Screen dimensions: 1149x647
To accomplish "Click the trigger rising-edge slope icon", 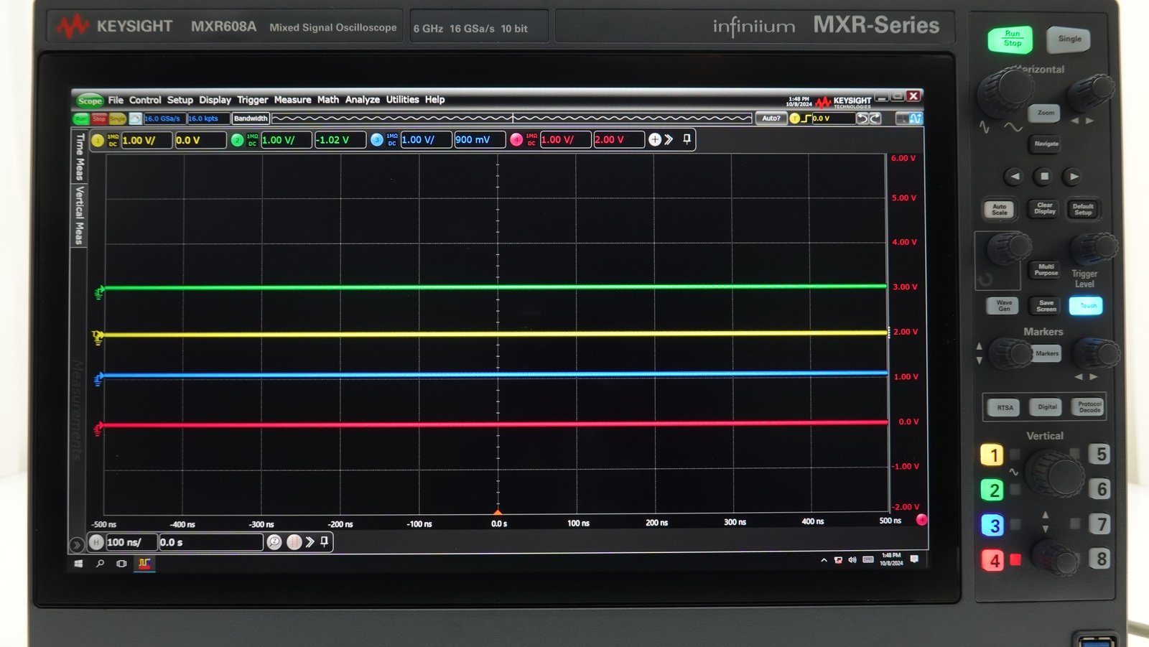I will (x=806, y=118).
